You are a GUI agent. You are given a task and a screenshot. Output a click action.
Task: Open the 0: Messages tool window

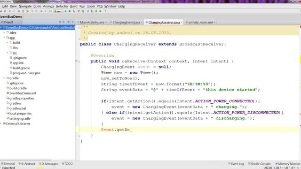(48, 164)
